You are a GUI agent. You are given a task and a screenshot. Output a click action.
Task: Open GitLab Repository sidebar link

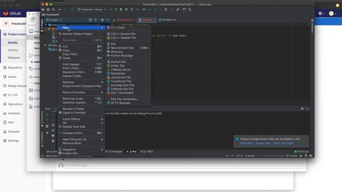pos(15,68)
